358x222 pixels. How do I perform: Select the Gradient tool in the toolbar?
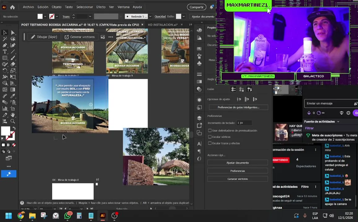[x=13, y=90]
